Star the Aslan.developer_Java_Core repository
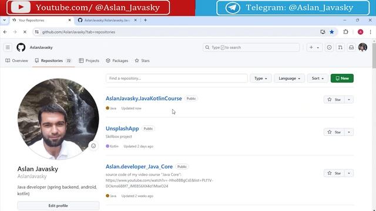 pyautogui.click(x=334, y=173)
